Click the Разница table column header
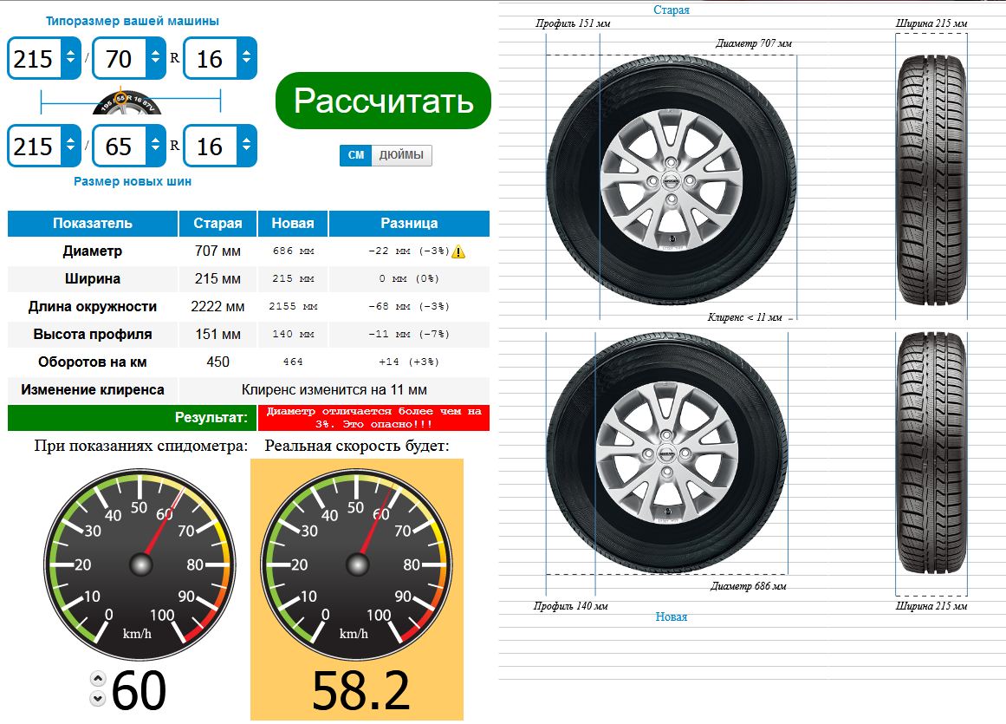 tap(409, 223)
